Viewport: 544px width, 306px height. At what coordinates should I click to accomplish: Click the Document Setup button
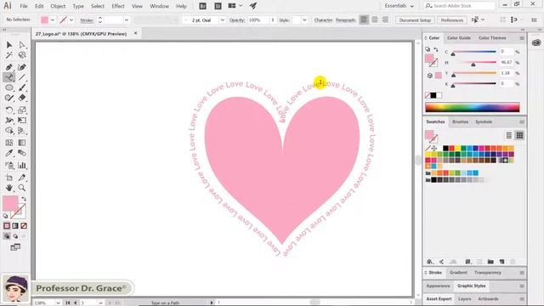pyautogui.click(x=415, y=20)
